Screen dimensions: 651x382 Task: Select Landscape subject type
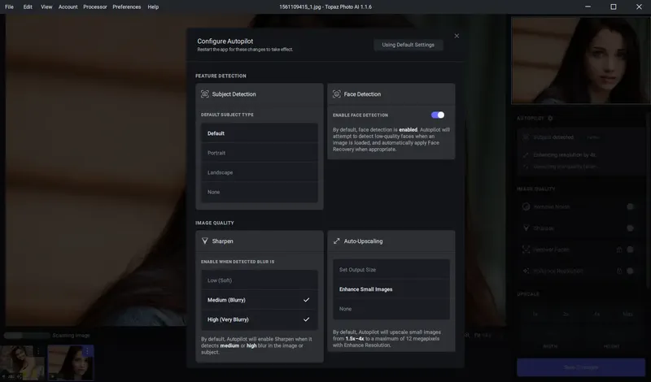tap(260, 172)
